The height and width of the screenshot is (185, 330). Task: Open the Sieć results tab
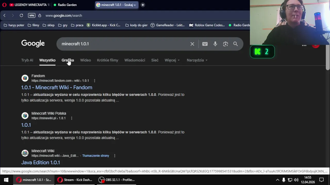[155, 60]
